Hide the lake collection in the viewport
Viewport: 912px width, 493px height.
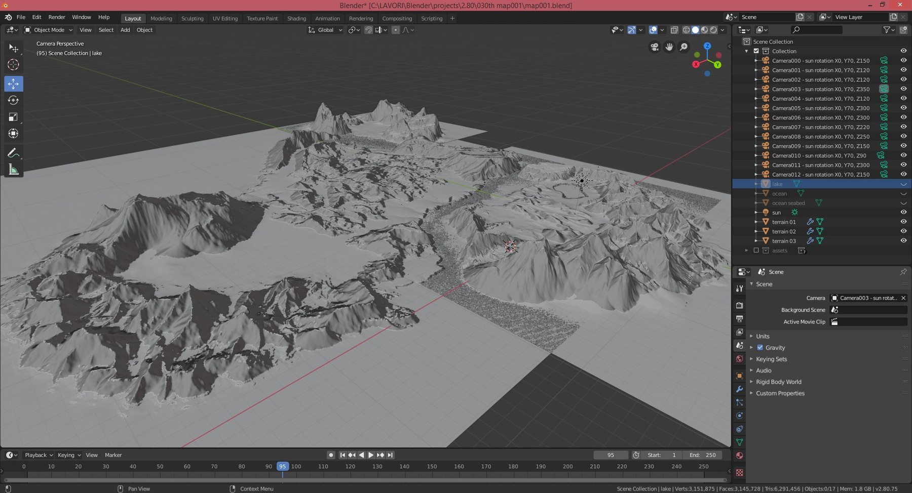904,184
